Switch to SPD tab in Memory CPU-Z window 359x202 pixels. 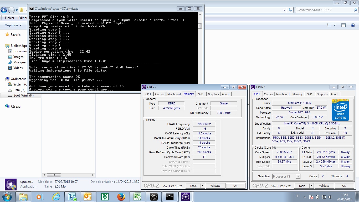pos(201,94)
